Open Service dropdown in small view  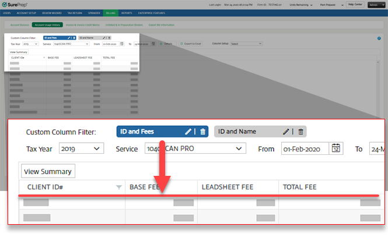pyautogui.click(x=71, y=44)
